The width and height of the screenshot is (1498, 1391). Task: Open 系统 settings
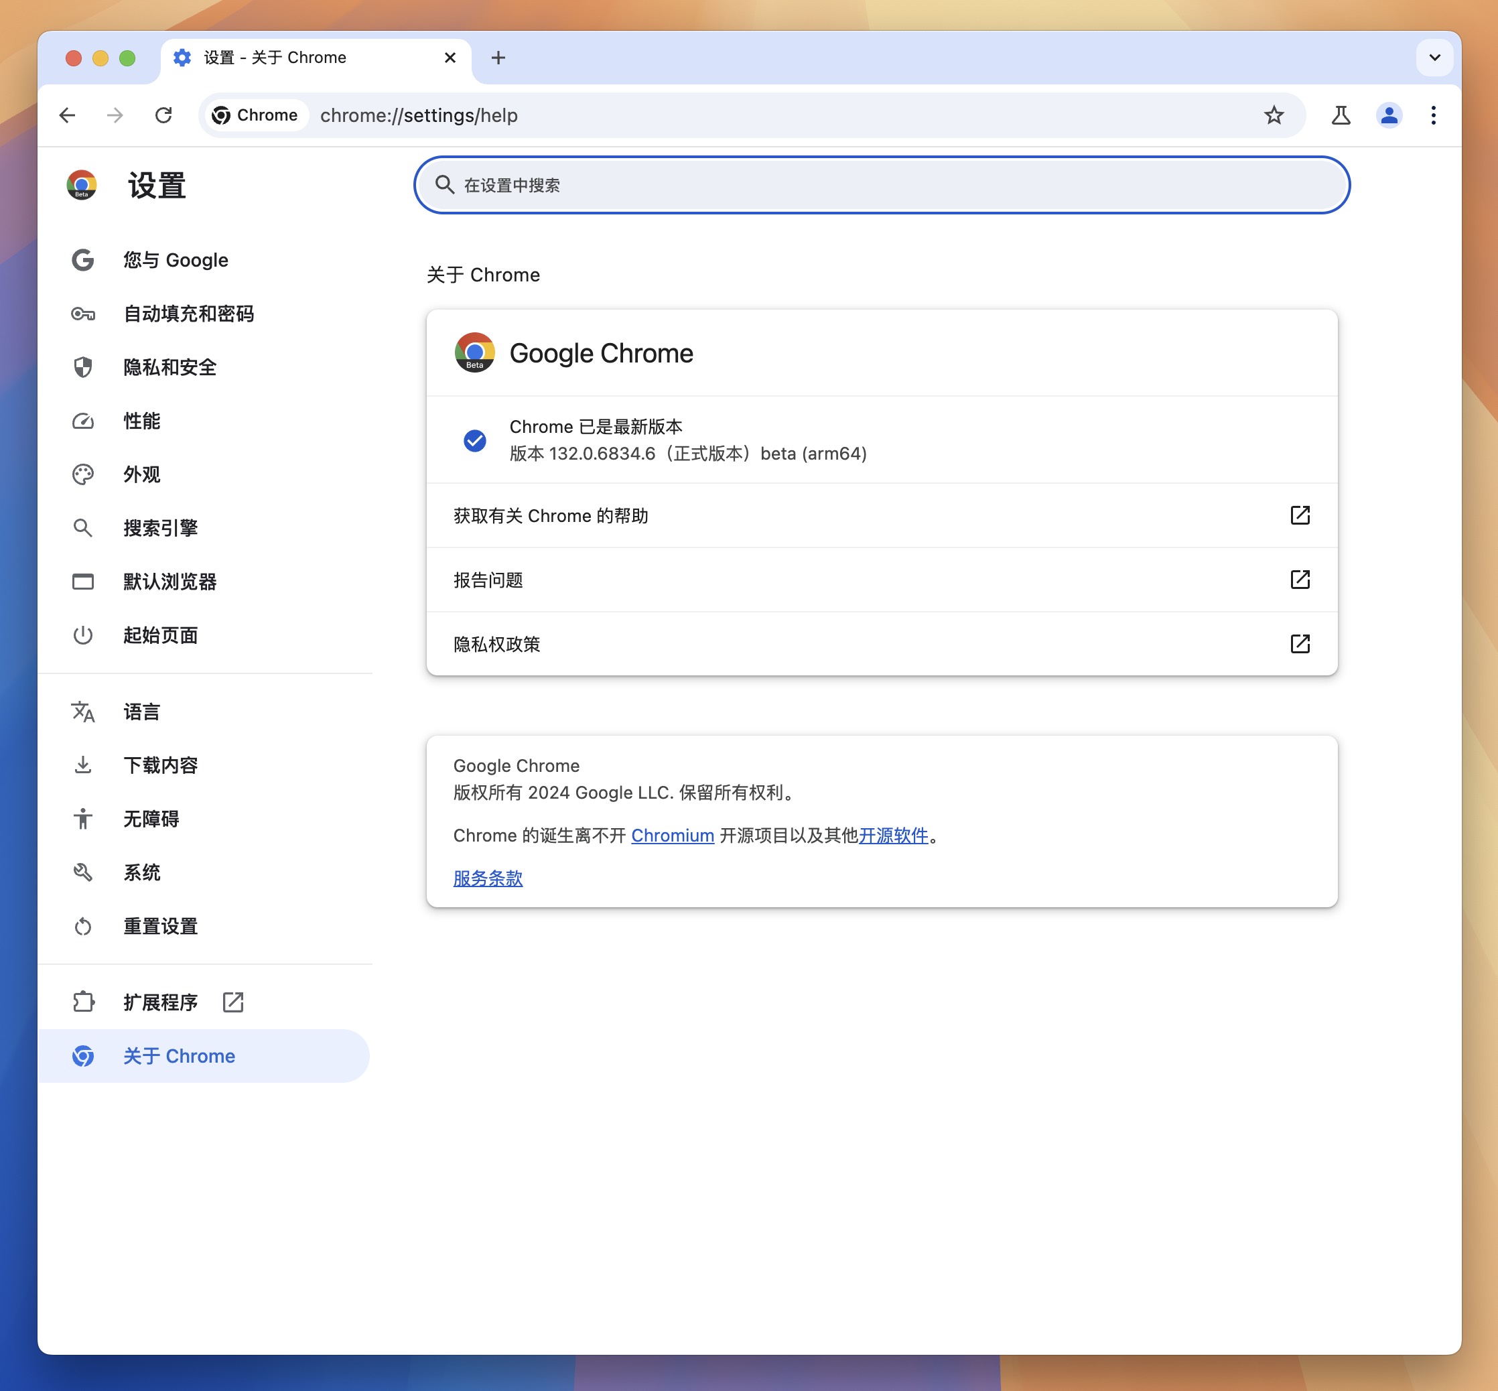click(x=204, y=872)
